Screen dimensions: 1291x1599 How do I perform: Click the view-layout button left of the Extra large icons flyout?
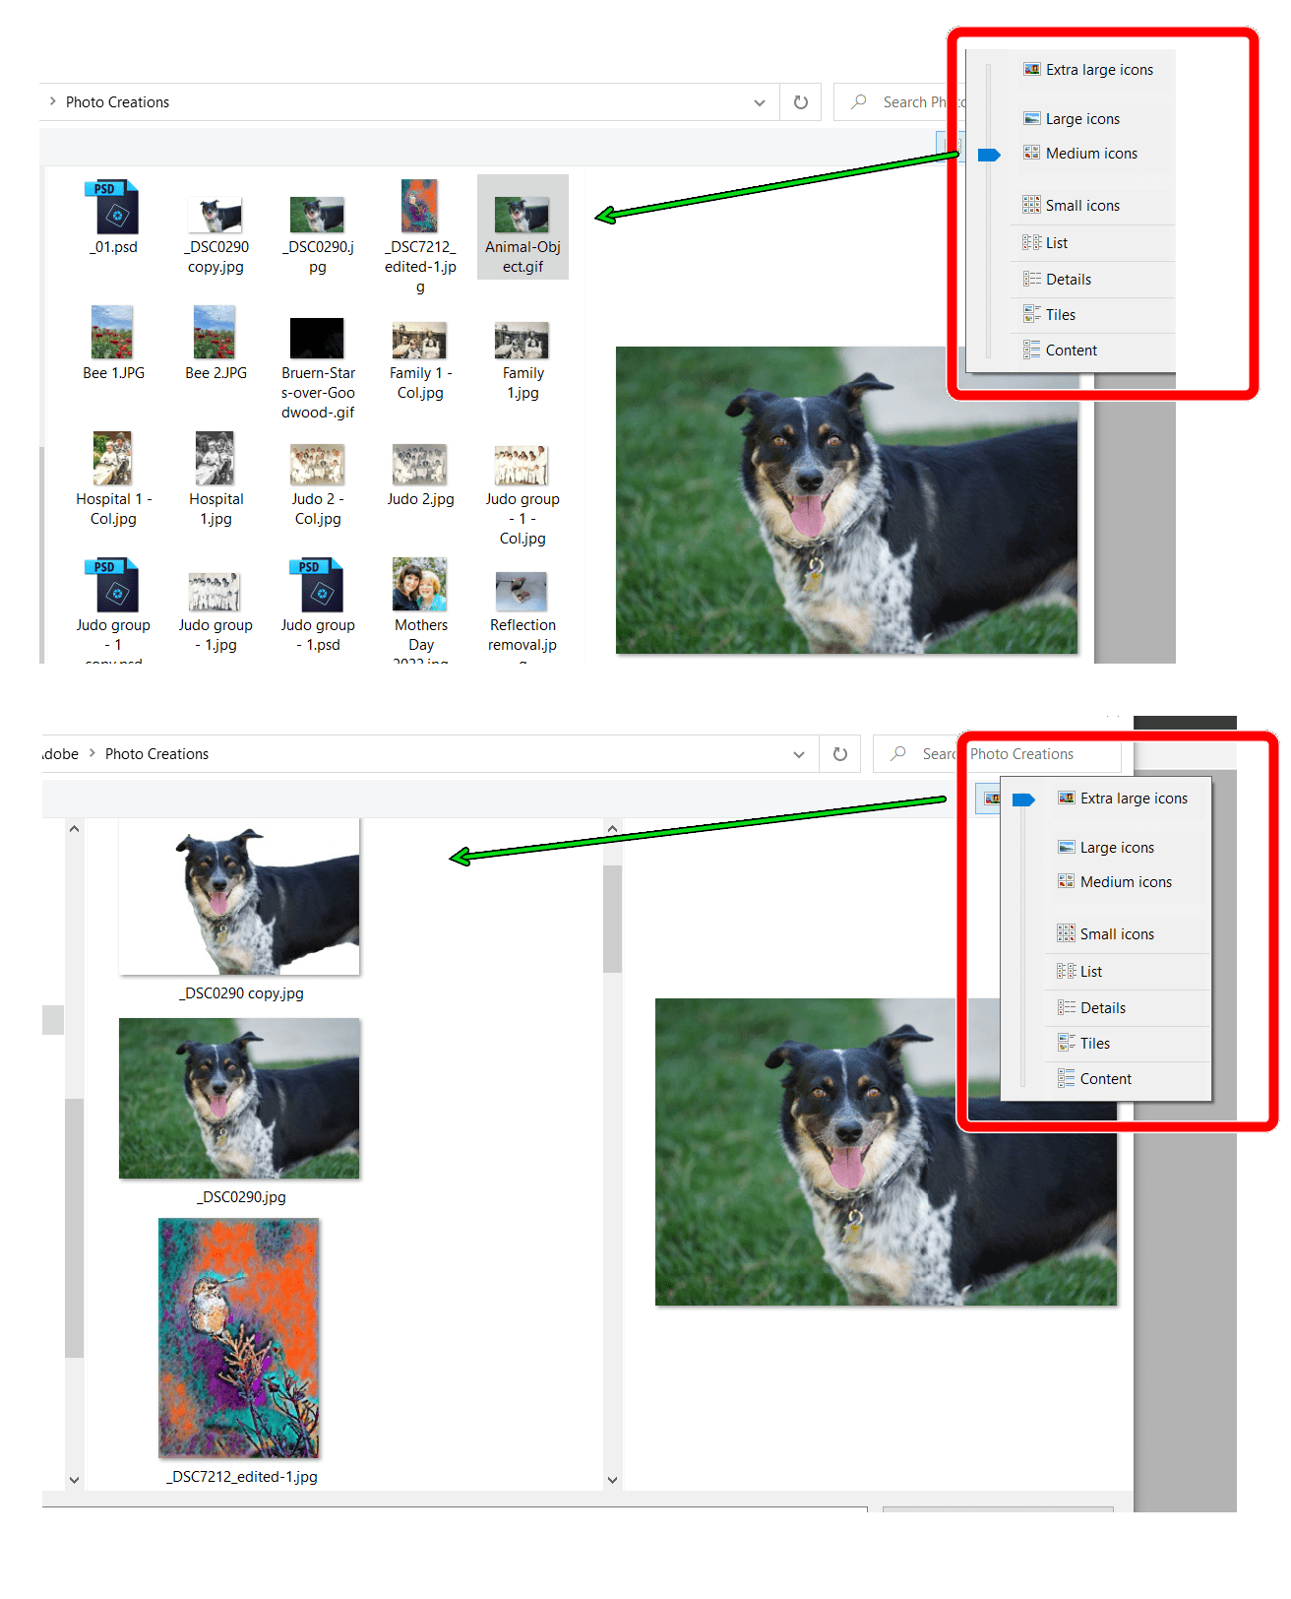pos(989,799)
